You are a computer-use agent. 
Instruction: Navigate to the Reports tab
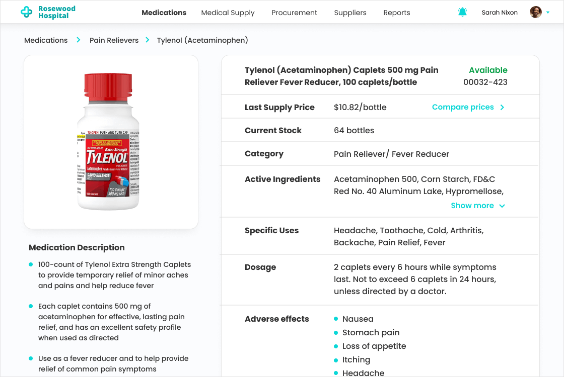[x=397, y=13]
